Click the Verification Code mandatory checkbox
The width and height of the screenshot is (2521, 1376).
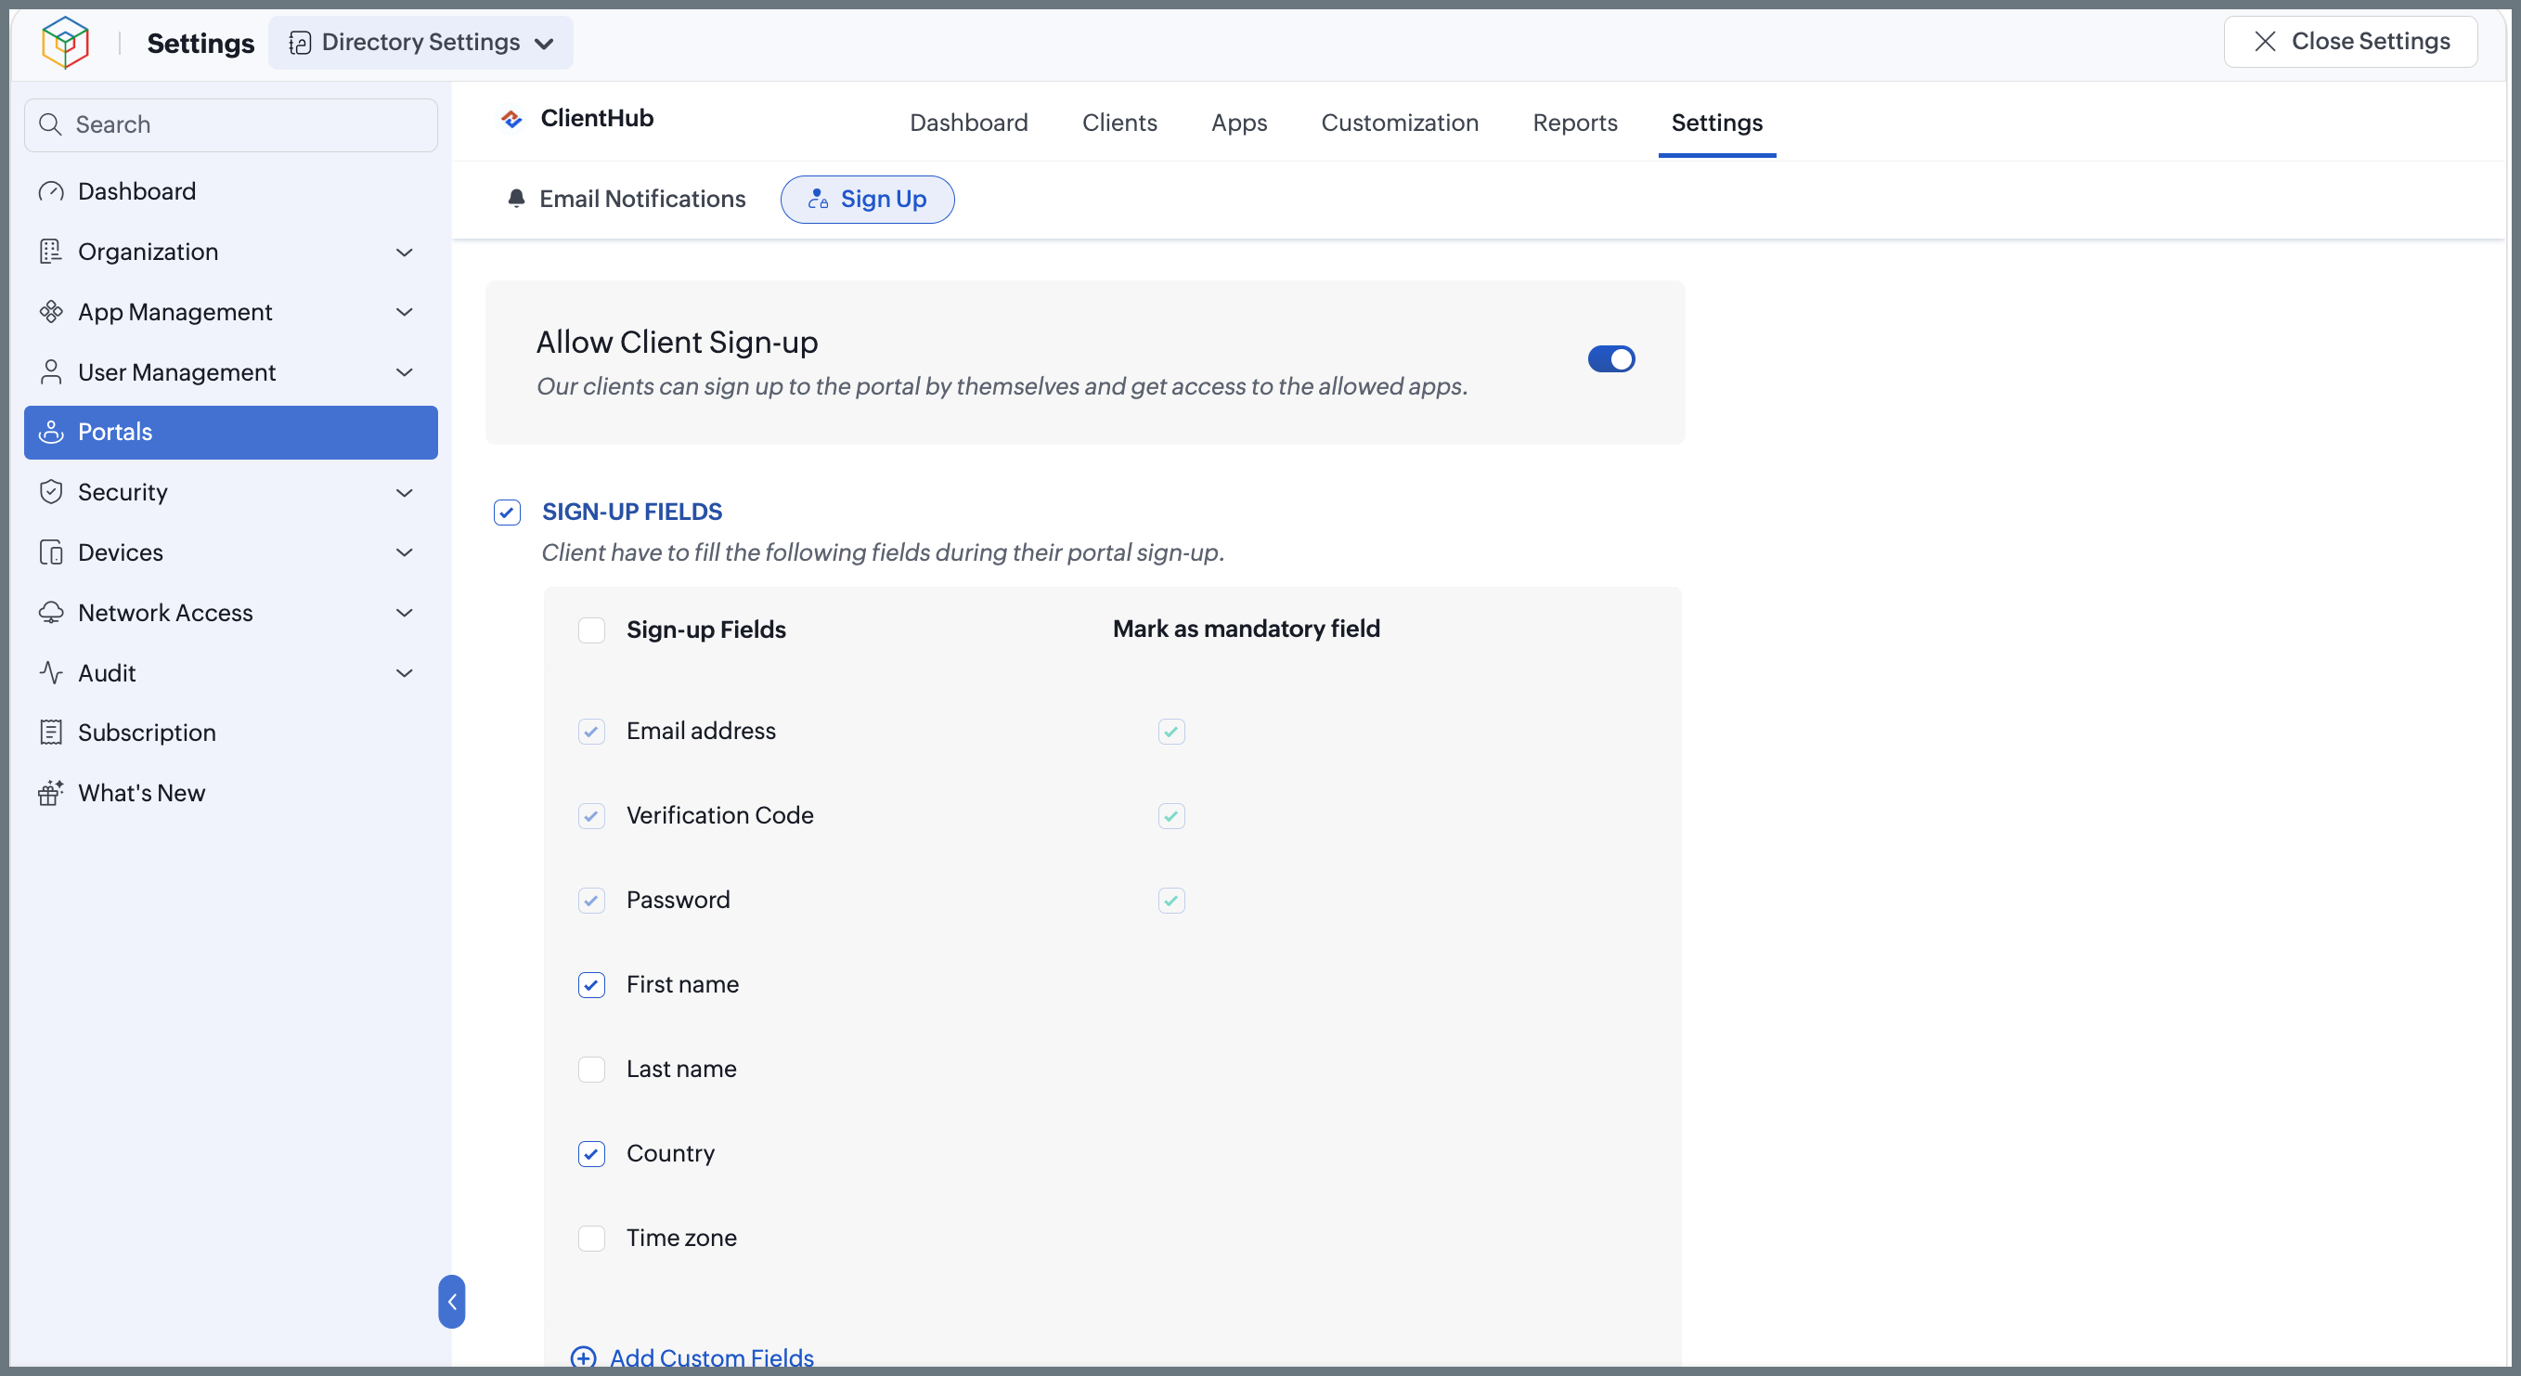coord(1171,815)
